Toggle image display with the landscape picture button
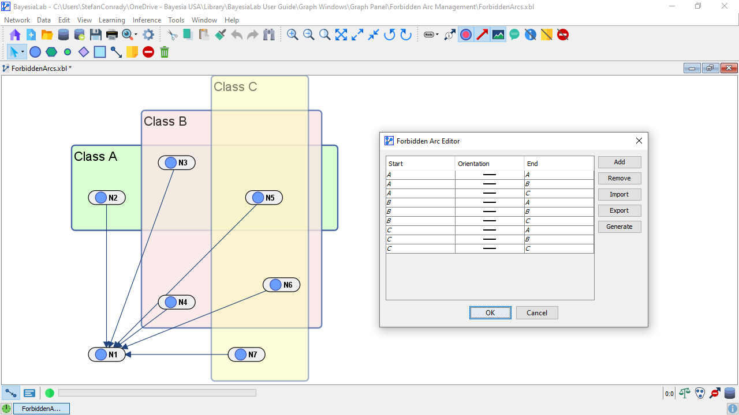The width and height of the screenshot is (739, 415). tap(498, 35)
